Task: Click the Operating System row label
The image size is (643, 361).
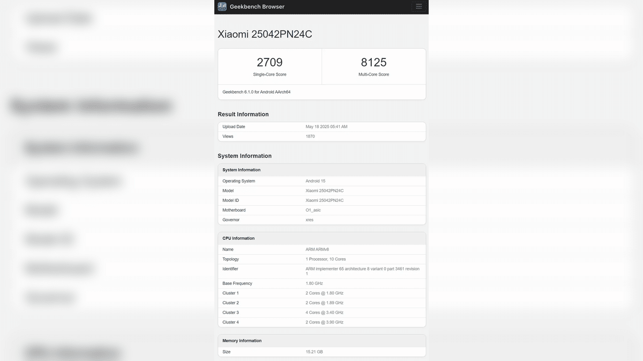Action: pos(239,181)
